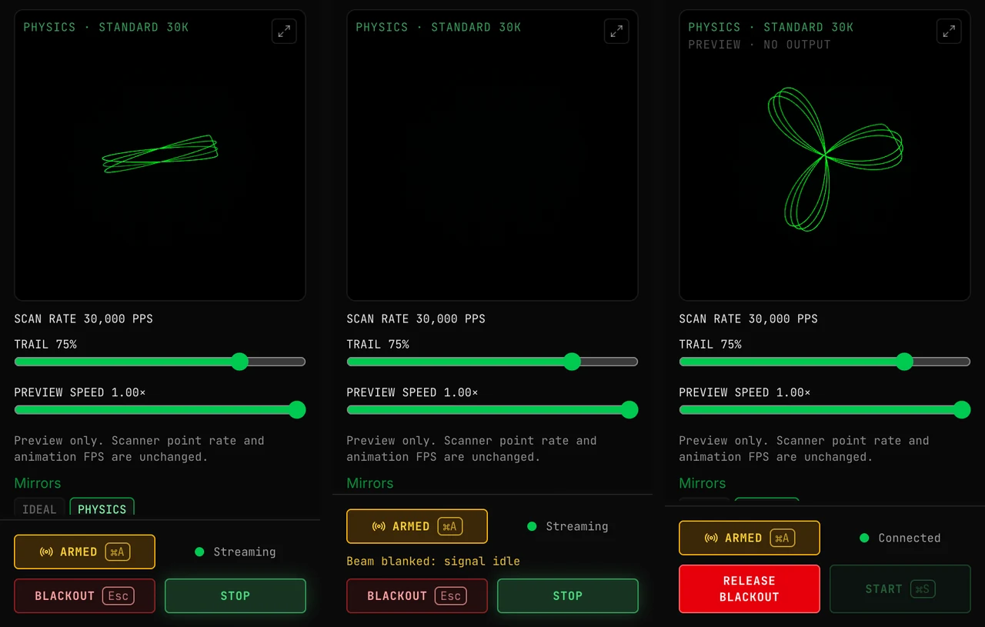Toggle ARMED in the Connected right panel

(x=750, y=538)
